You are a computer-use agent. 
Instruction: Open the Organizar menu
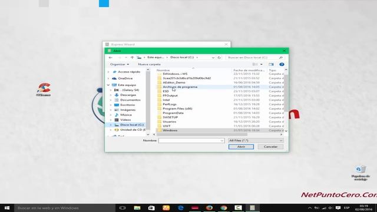(119, 64)
